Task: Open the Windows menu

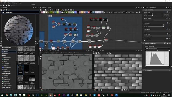Action: (15, 3)
